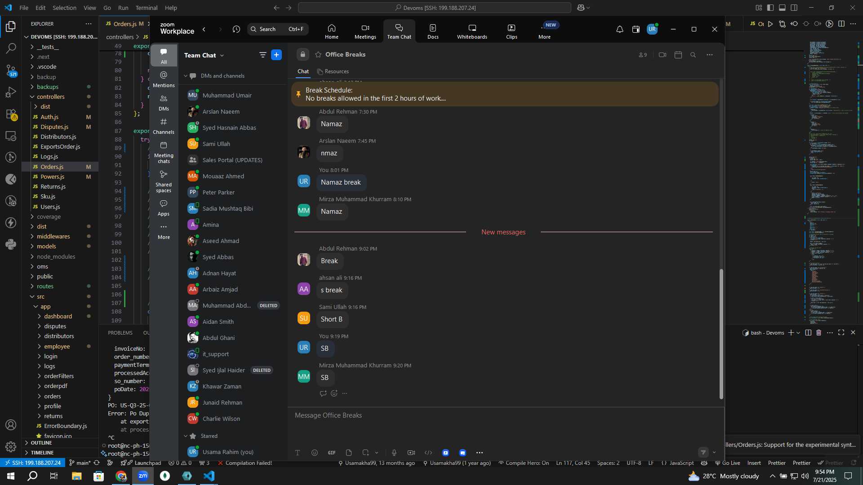
Task: Open Shared spaces in sidebar
Action: click(x=164, y=181)
